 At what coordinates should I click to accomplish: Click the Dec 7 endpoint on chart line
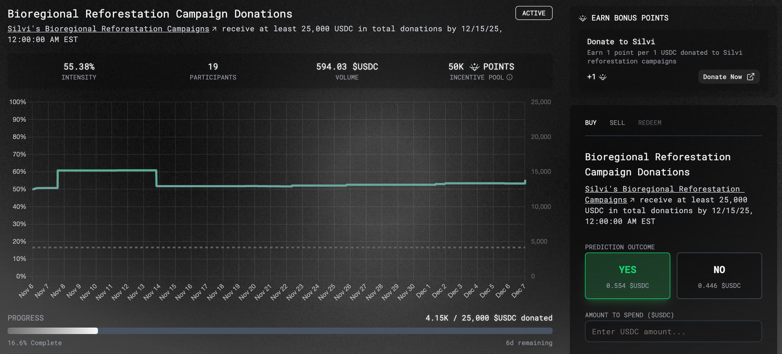[x=525, y=182]
